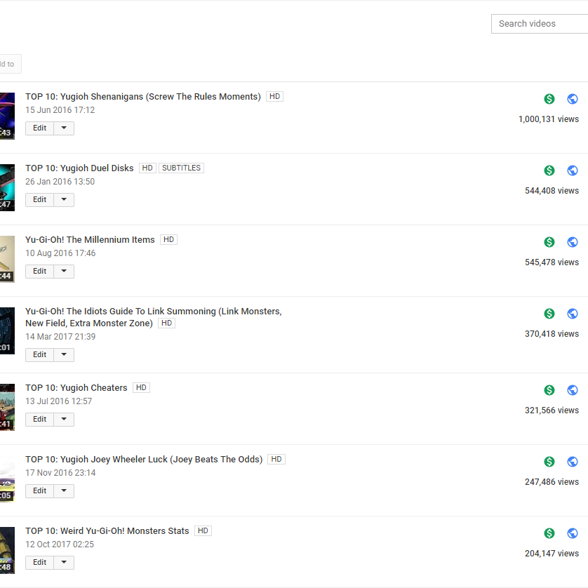
Task: Open Edit dropdown arrow for Yugioh Cheaters video
Action: click(x=64, y=420)
